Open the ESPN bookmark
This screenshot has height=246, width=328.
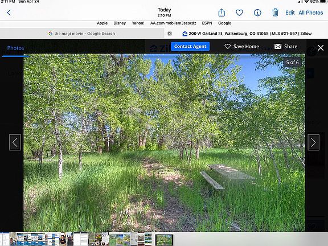(207, 23)
